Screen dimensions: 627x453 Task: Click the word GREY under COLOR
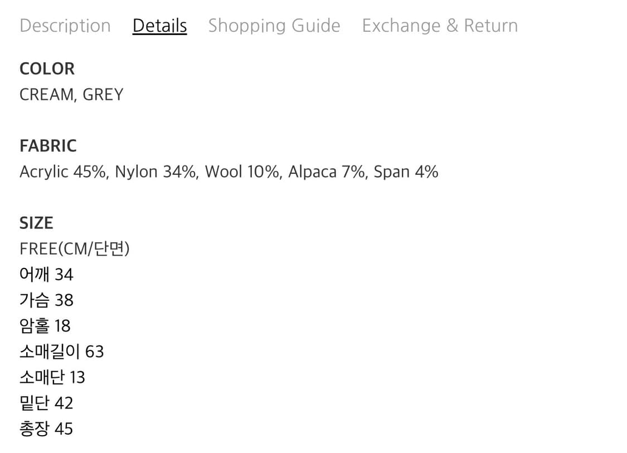(x=103, y=95)
